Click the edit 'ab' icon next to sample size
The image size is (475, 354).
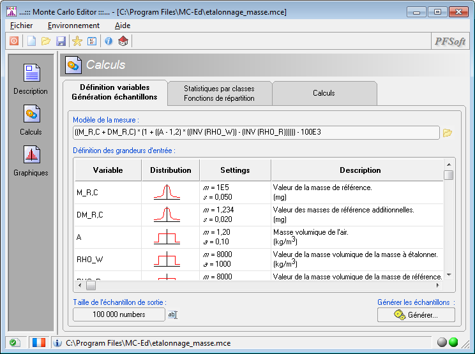[x=172, y=314]
